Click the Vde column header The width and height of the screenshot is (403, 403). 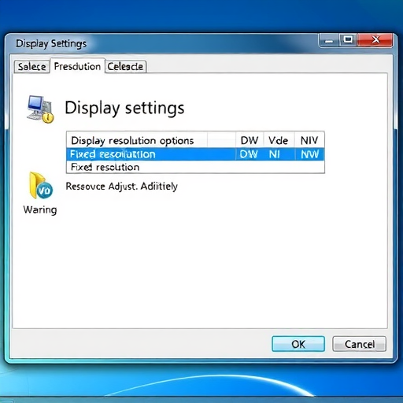point(279,141)
